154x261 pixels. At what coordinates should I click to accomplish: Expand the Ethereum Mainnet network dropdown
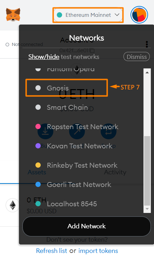point(88,15)
